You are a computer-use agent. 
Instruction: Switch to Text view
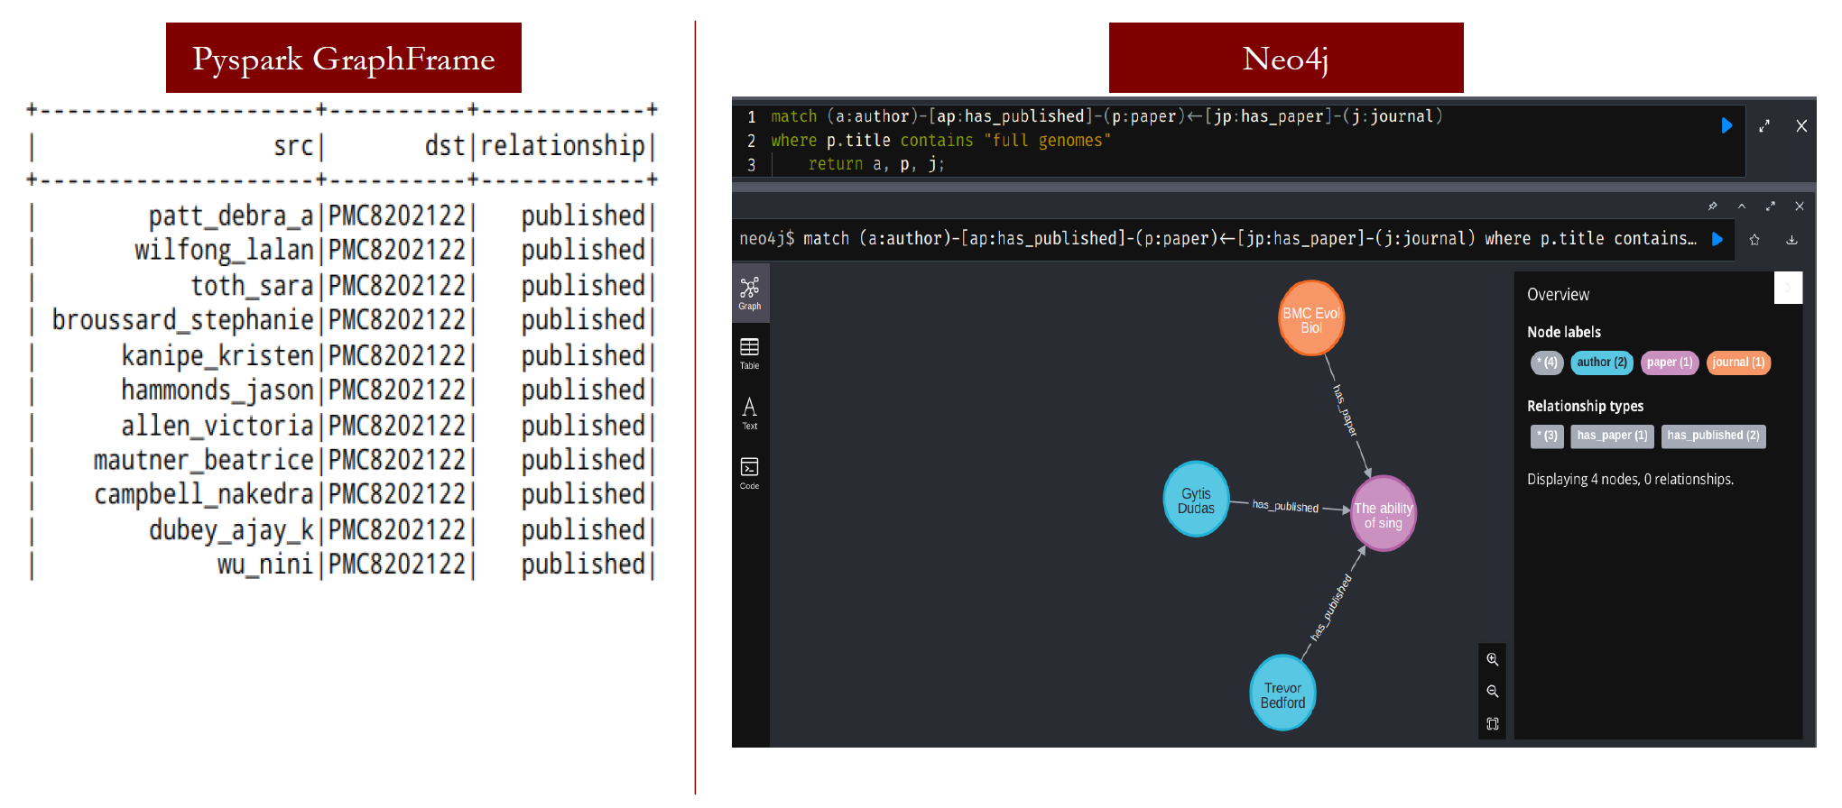(750, 414)
